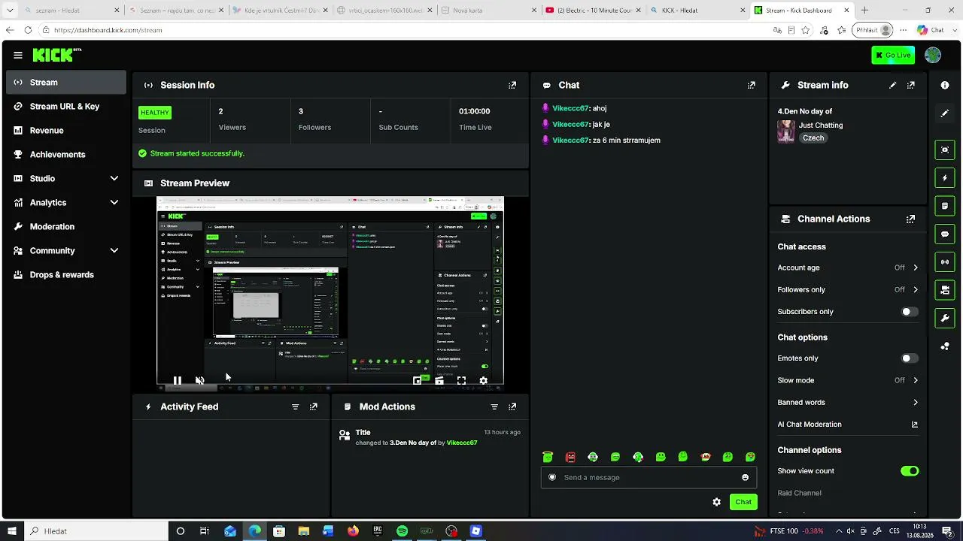Screen dimensions: 963x541
Task: Click the KICK logo
Action: 56,55
